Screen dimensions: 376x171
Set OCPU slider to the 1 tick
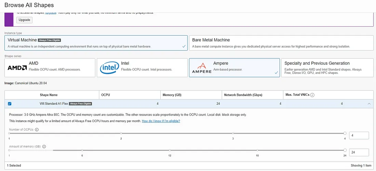tap(9, 133)
